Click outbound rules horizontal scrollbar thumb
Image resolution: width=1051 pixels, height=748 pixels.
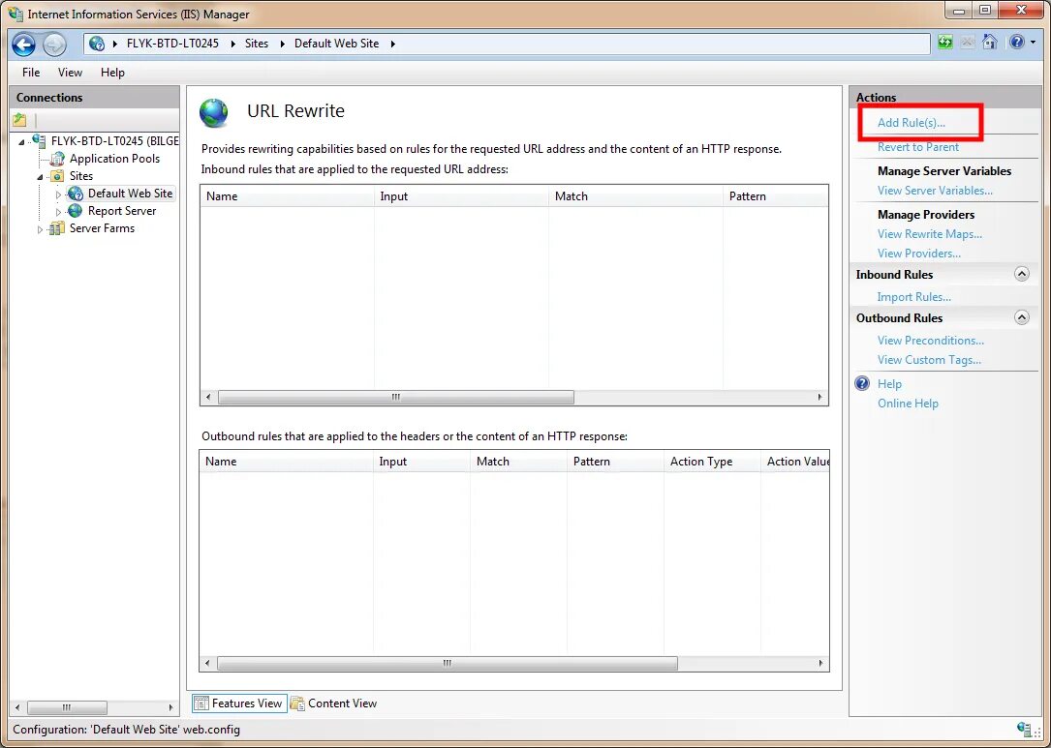[x=448, y=664]
